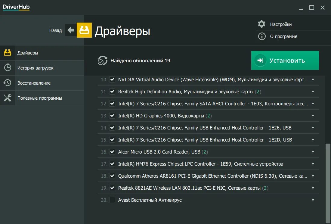
Task: Open the О программе link
Action: (283, 36)
